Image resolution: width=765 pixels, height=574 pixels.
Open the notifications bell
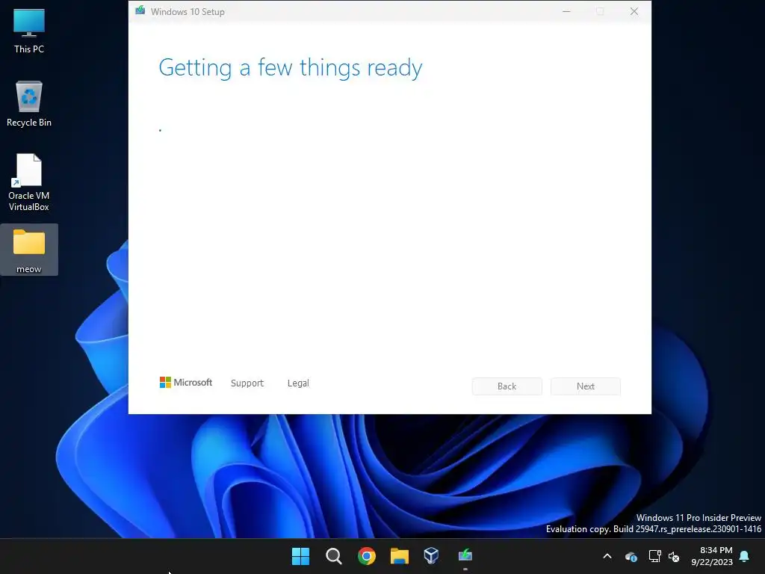tap(745, 556)
